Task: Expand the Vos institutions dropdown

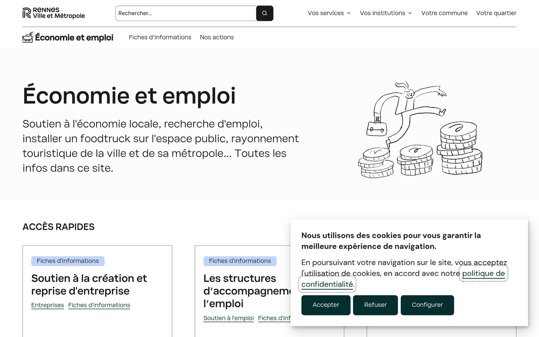Action: tap(385, 13)
